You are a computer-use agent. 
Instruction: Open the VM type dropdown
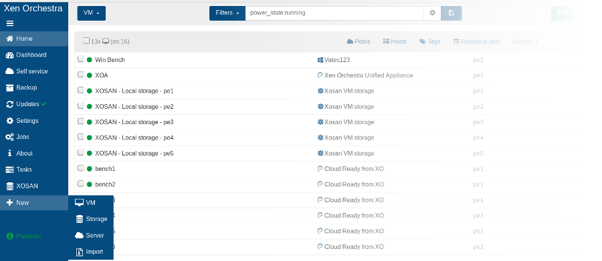pos(92,13)
